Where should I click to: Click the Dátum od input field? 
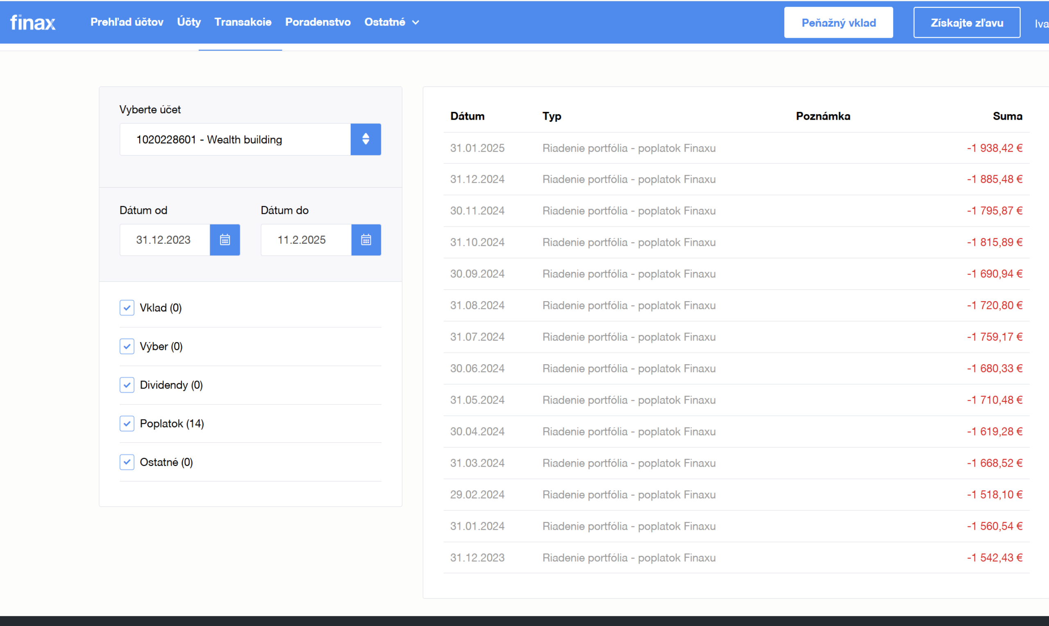165,240
